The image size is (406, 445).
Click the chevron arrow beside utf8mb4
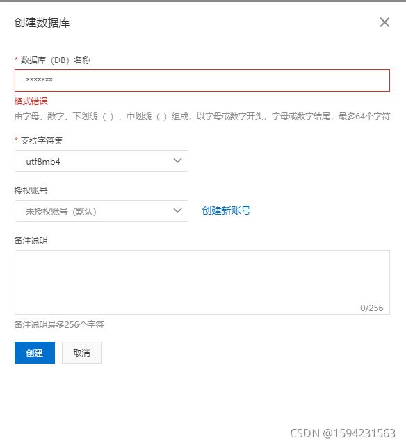(x=177, y=160)
